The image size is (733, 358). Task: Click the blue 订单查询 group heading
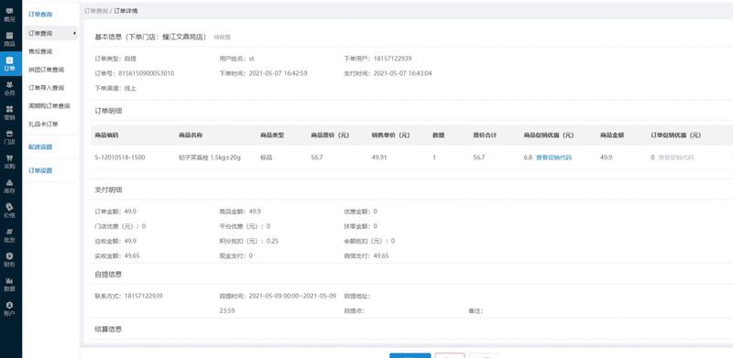(40, 15)
